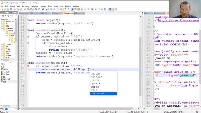Collapse the register function fold marker
This screenshot has height=113, width=201.
[x=28, y=30]
